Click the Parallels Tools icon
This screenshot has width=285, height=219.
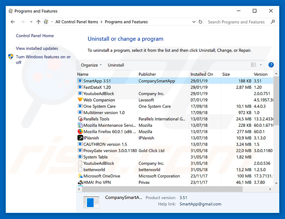pos(80,119)
